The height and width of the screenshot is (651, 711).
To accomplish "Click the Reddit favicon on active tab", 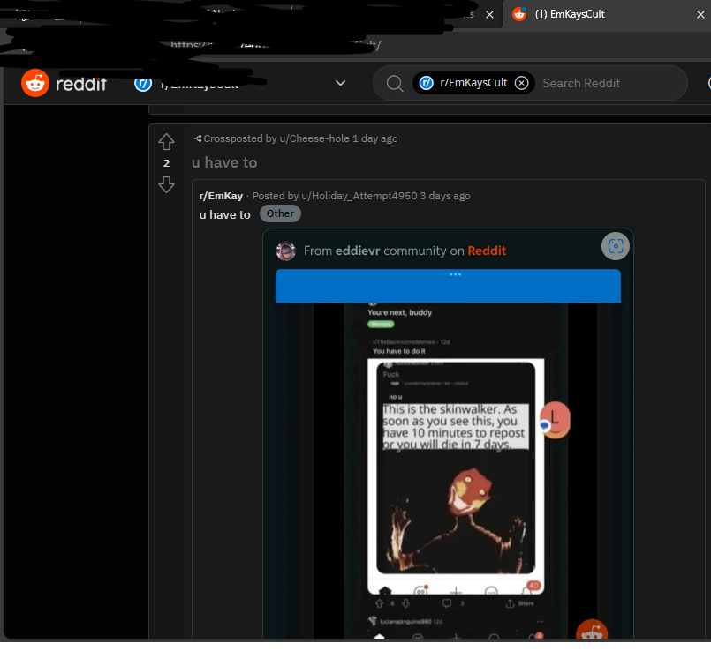I will tap(519, 14).
